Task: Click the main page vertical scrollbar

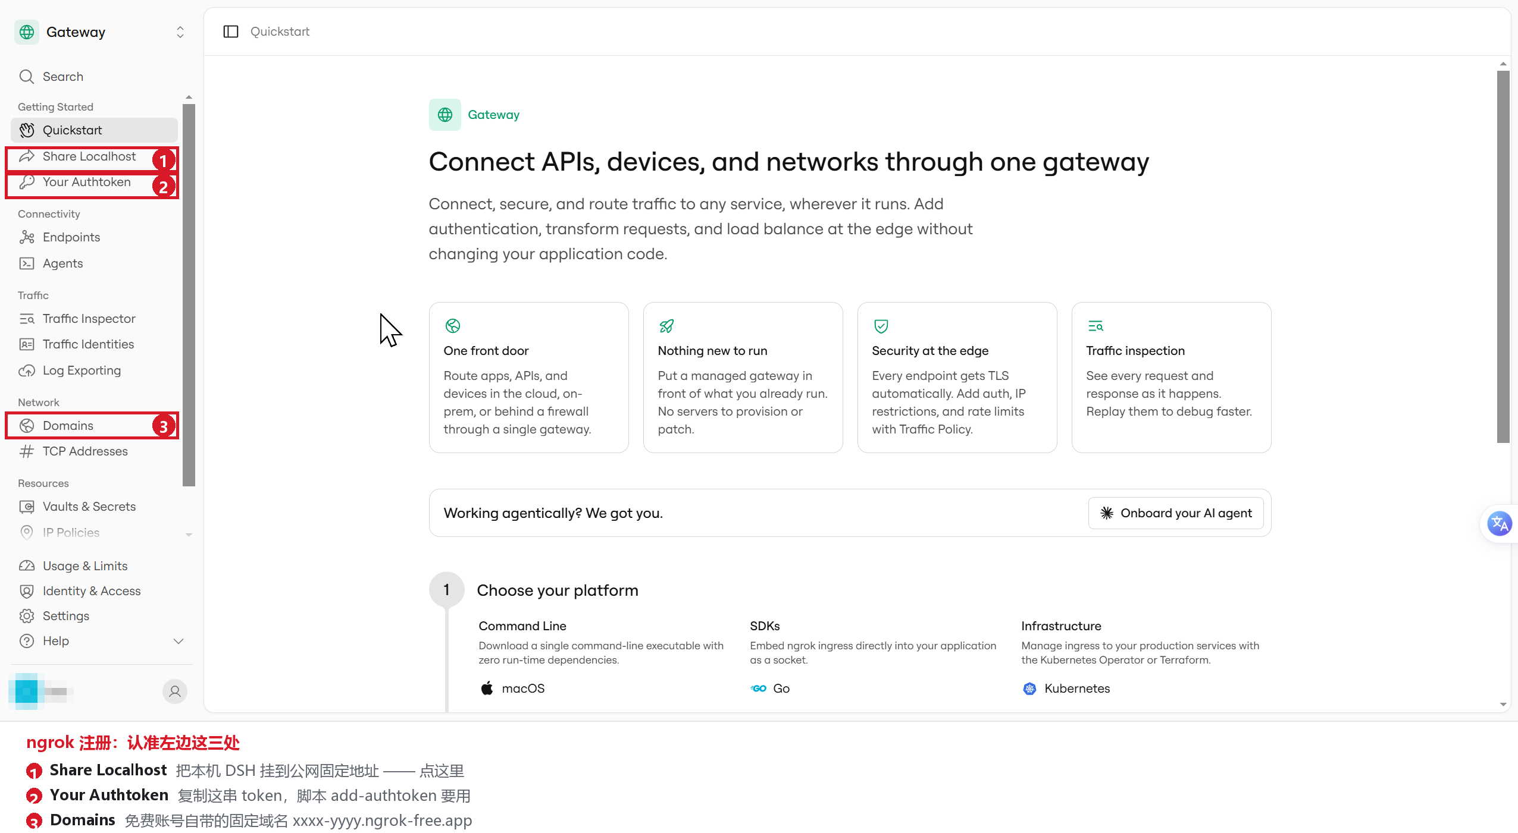Action: 1503,256
